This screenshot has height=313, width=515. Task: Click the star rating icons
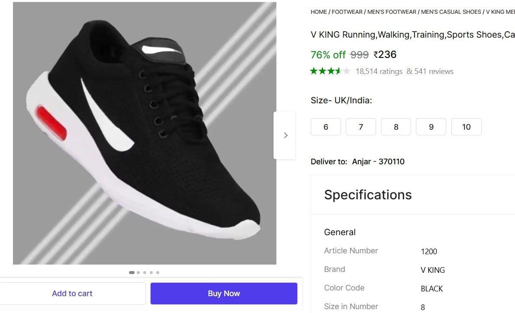pyautogui.click(x=330, y=71)
